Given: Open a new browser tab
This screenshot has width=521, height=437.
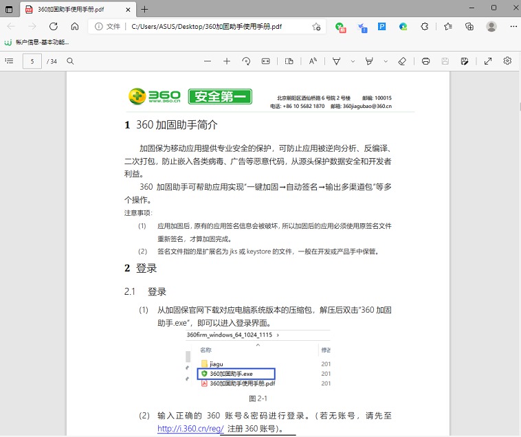Looking at the screenshot, I should click(x=144, y=10).
